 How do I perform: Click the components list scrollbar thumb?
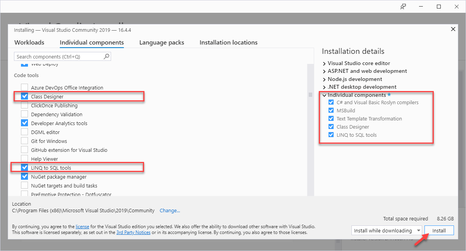(x=310, y=95)
